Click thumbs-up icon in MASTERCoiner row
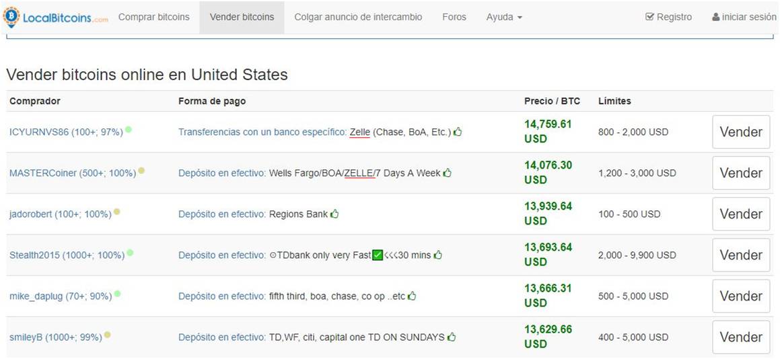Image resolution: width=780 pixels, height=361 pixels. 448,173
